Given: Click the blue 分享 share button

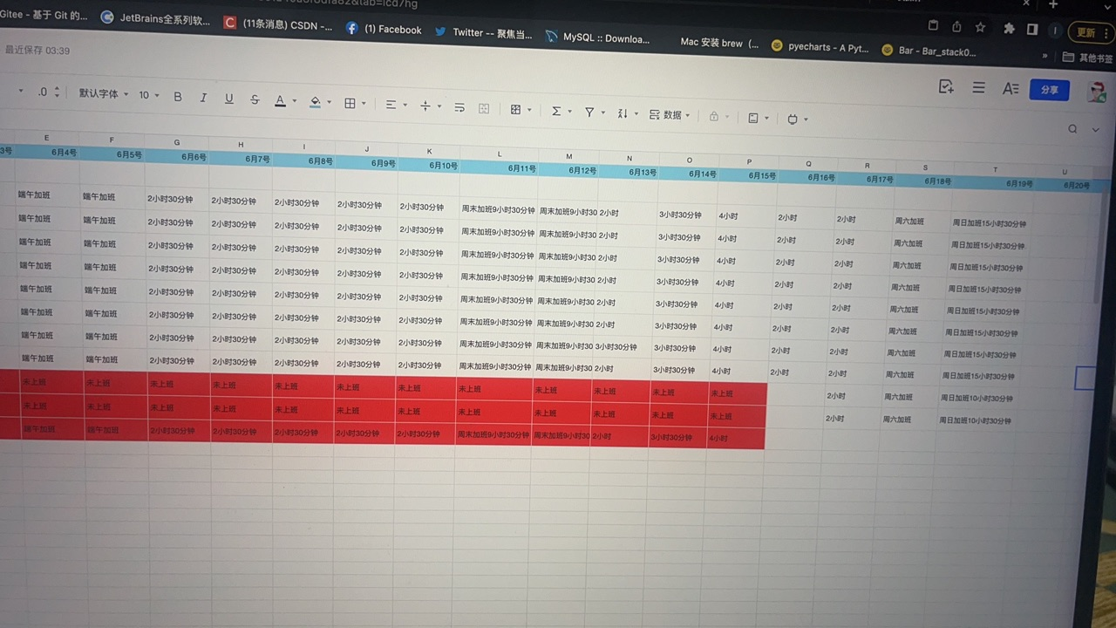Looking at the screenshot, I should [1049, 90].
